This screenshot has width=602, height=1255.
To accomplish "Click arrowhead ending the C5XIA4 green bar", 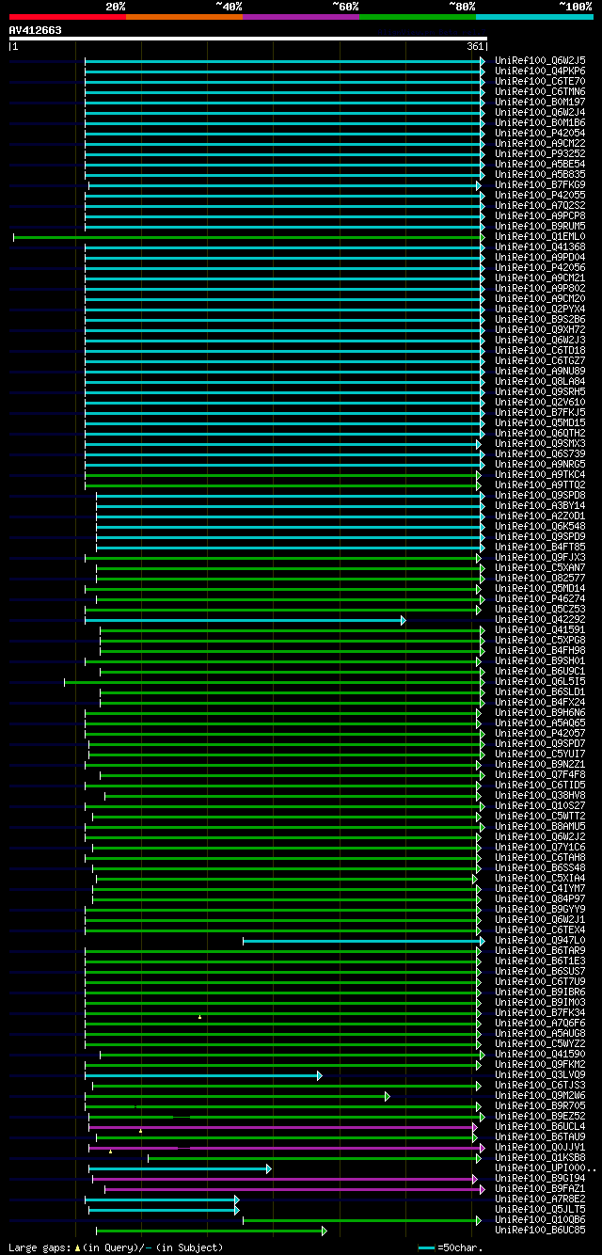I will pyautogui.click(x=475, y=879).
